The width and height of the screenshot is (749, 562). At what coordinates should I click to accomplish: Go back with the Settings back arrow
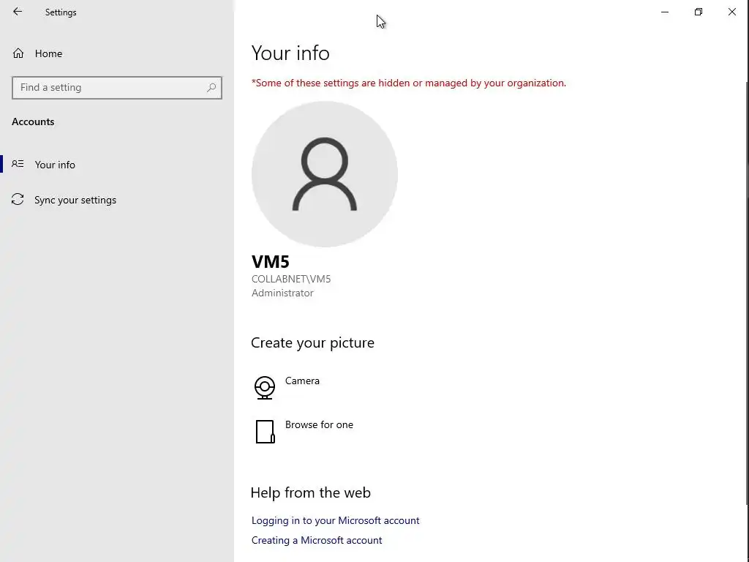pos(18,12)
